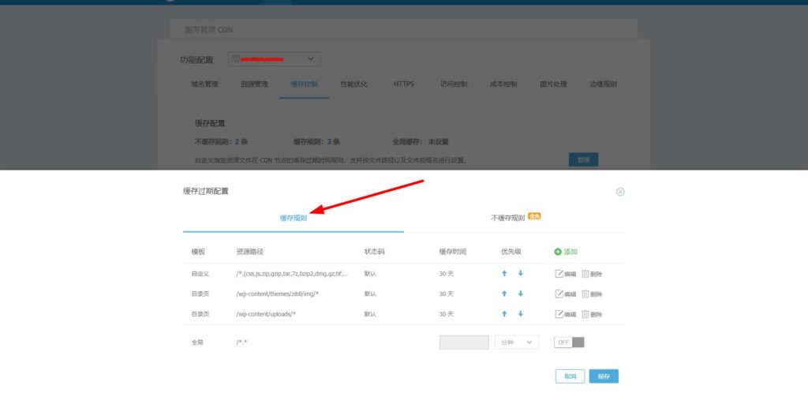Lower priority of themes/zibll/img rule
This screenshot has height=400, width=808.
pyautogui.click(x=521, y=293)
